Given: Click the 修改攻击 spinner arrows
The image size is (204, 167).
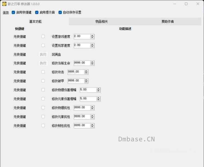Looking at the screenshot, I should tap(86, 72).
